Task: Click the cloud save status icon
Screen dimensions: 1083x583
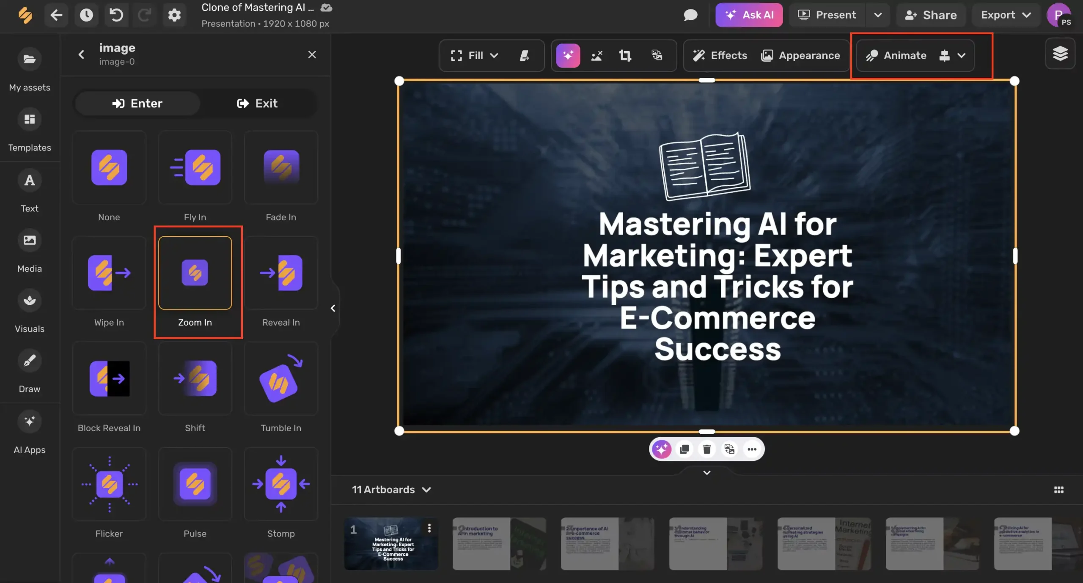Action: (326, 8)
